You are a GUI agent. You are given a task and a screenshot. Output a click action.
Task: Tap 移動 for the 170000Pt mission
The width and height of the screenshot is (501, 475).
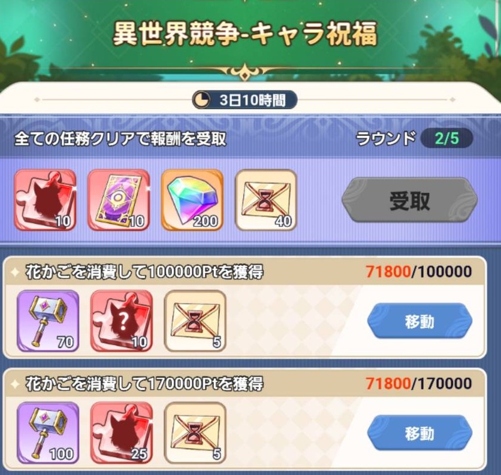(x=419, y=433)
